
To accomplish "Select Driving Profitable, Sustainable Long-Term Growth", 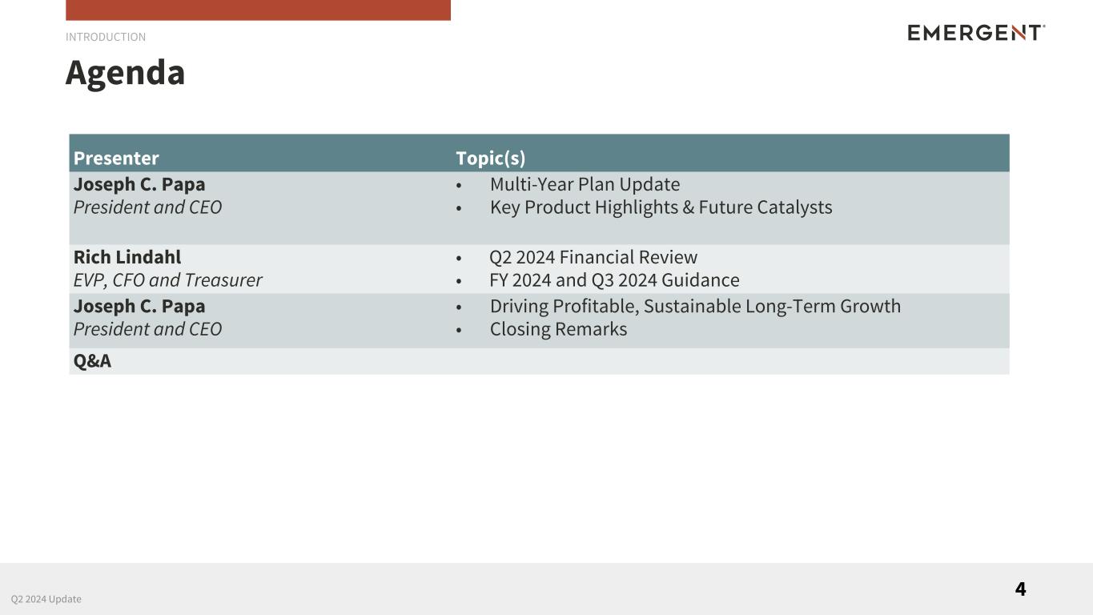I will [695, 306].
